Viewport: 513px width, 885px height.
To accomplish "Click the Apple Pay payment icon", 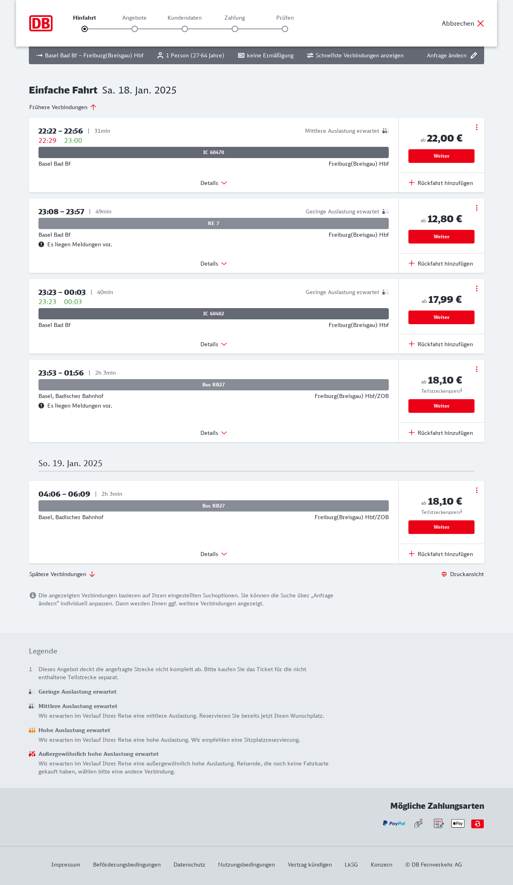I will tap(458, 824).
